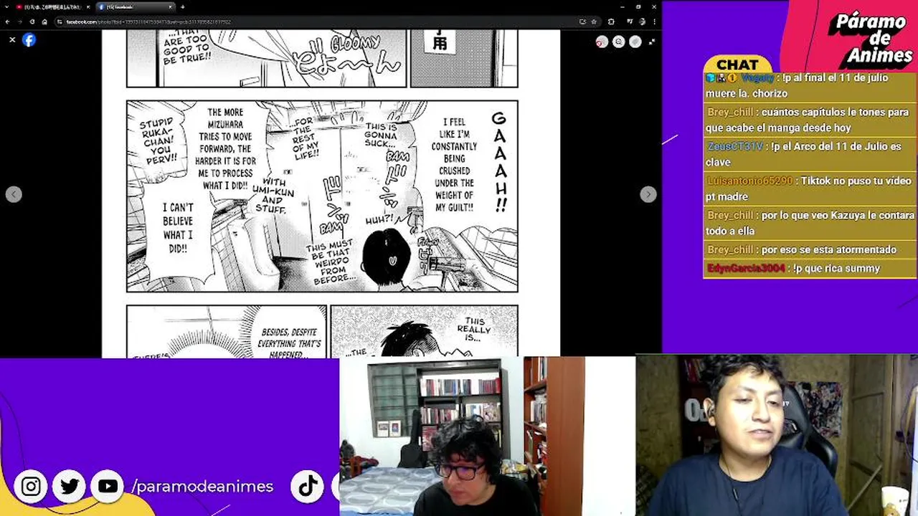Screen dimensions: 918x516
Task: Open the tag photo button
Action: [635, 42]
